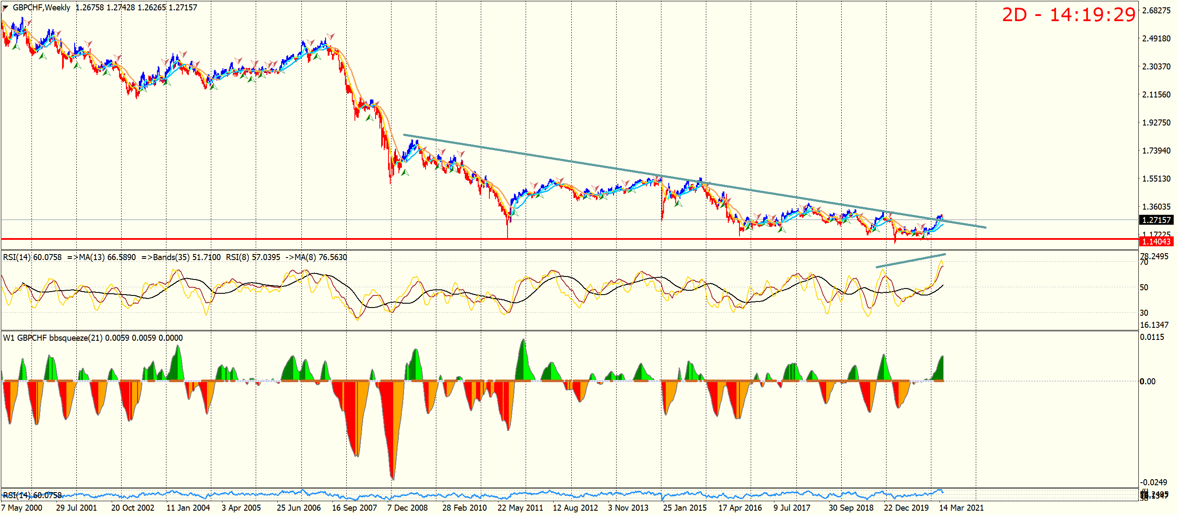This screenshot has height=515, width=1178.
Task: Click the 2.68275 price scale label
Action: point(1156,10)
